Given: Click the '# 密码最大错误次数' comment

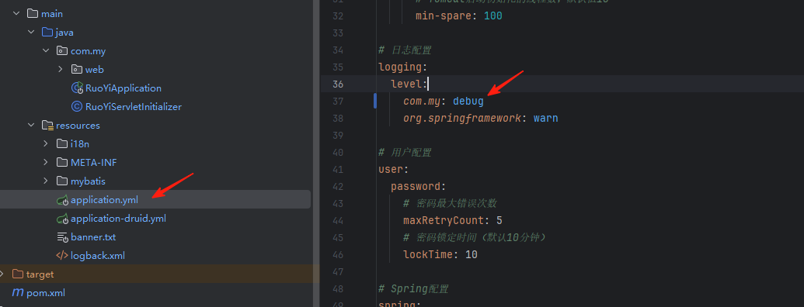Looking at the screenshot, I should point(450,203).
